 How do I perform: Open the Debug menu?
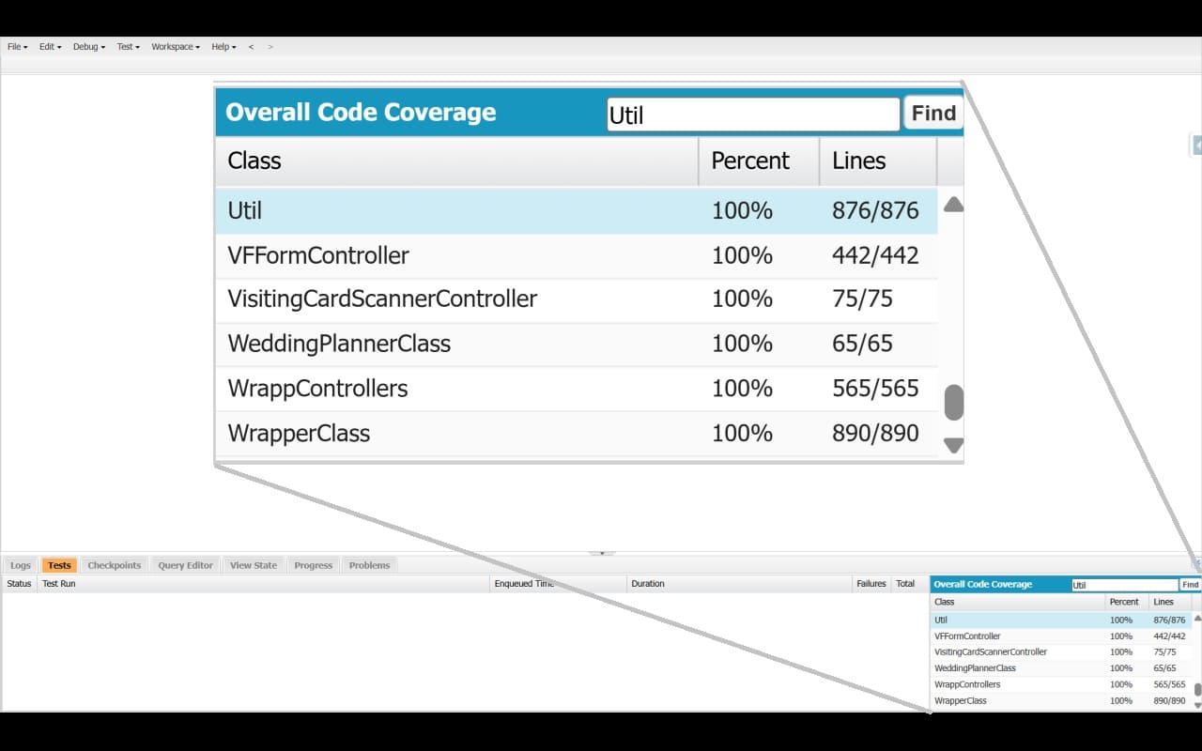(x=89, y=47)
